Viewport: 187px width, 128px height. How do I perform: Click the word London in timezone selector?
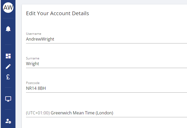tap(104, 113)
